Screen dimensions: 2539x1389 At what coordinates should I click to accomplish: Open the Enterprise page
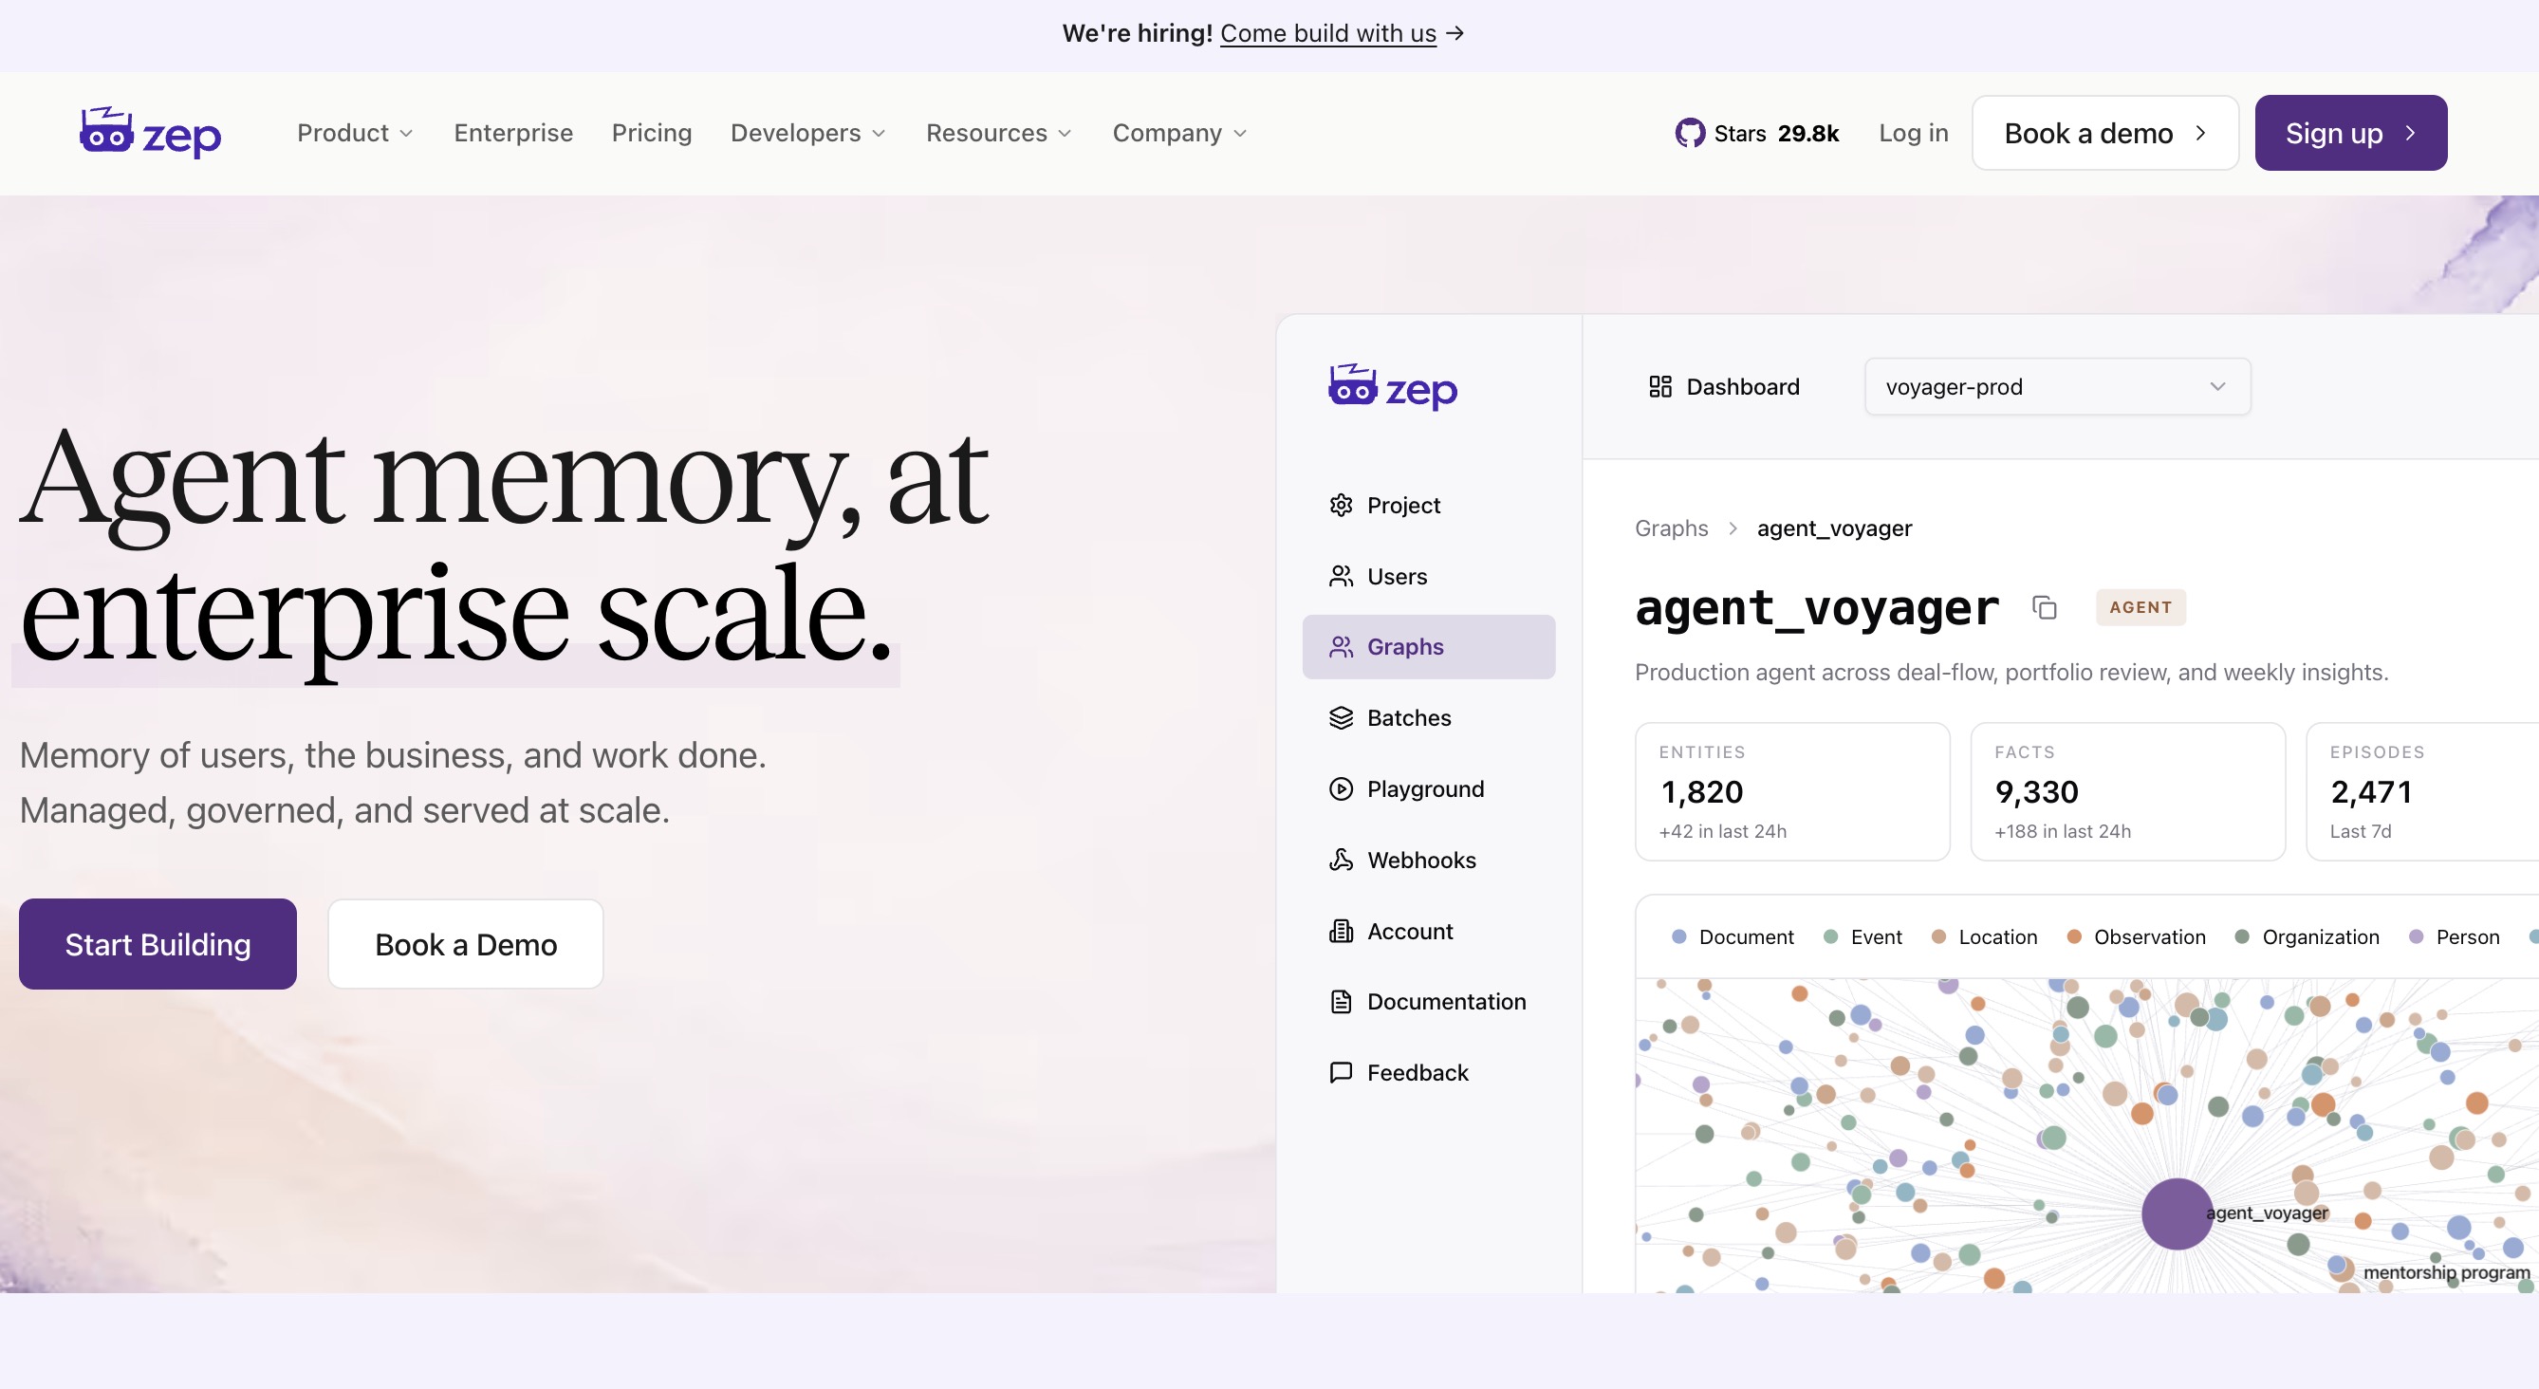click(512, 133)
